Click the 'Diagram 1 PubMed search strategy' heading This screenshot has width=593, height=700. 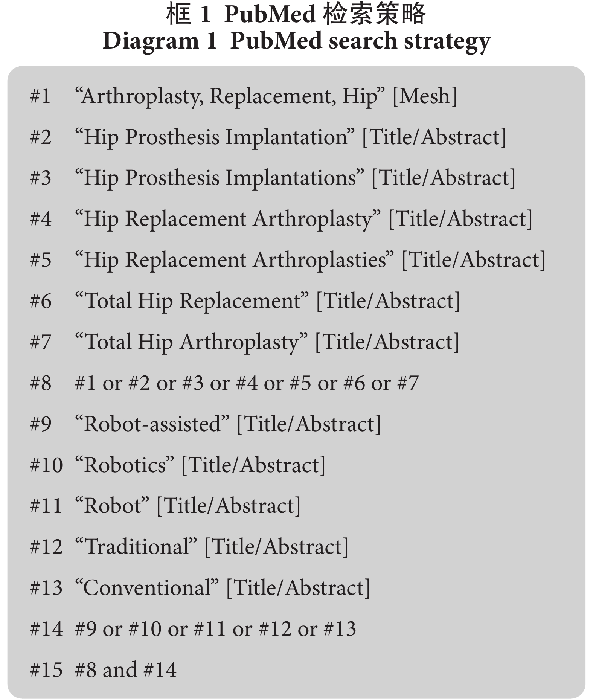click(296, 41)
